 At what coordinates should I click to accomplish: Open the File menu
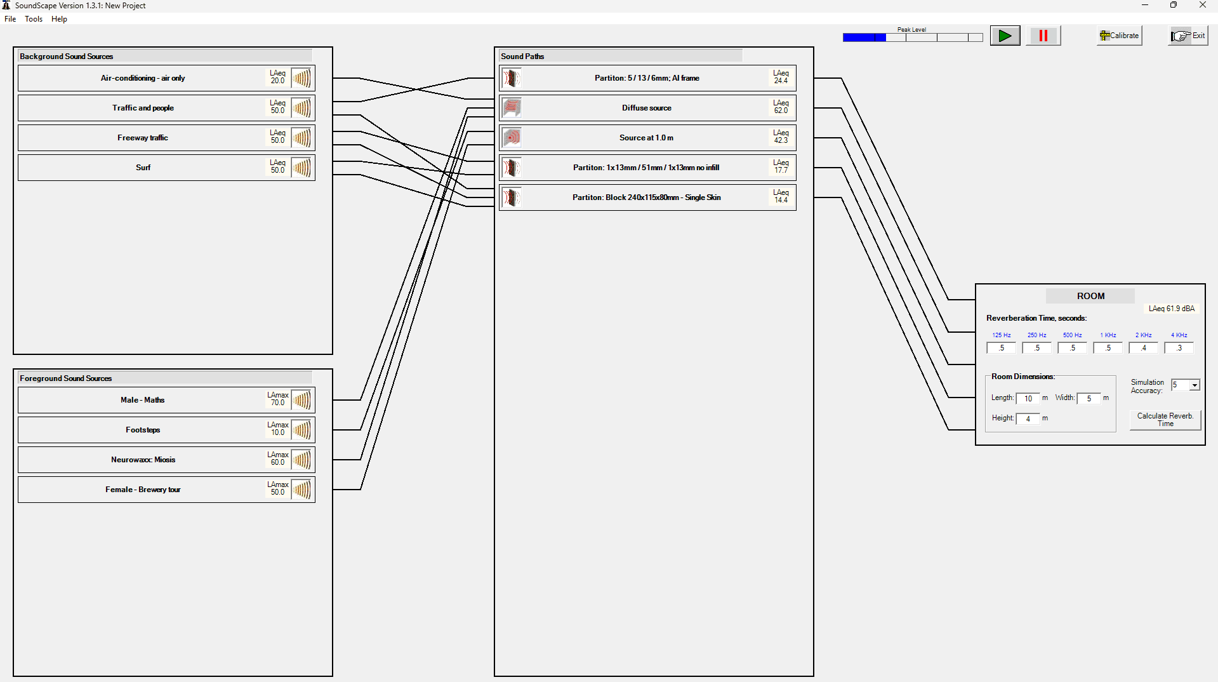coord(10,19)
